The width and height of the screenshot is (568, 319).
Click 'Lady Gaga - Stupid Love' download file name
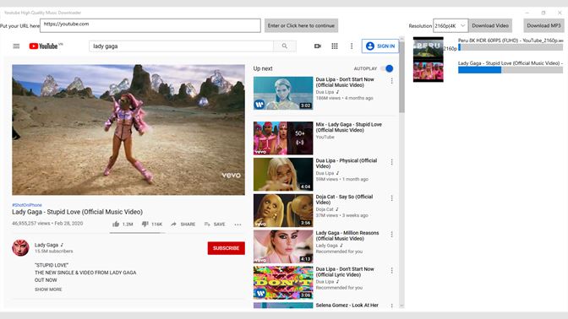(x=511, y=63)
